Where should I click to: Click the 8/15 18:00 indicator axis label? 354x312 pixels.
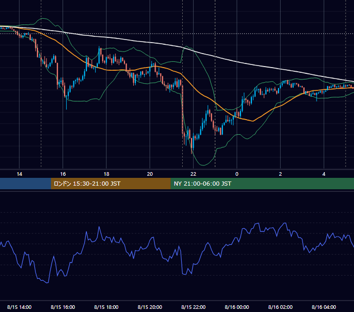tap(106, 307)
